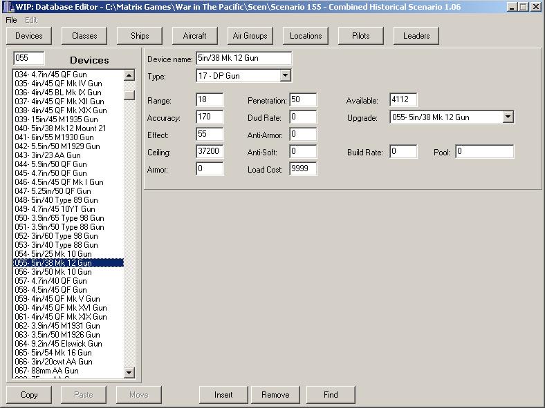Viewport: 545px width, 408px height.
Task: Open the File menu
Action: click(11, 20)
